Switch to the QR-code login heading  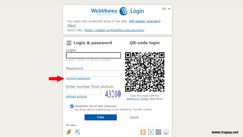145,43
